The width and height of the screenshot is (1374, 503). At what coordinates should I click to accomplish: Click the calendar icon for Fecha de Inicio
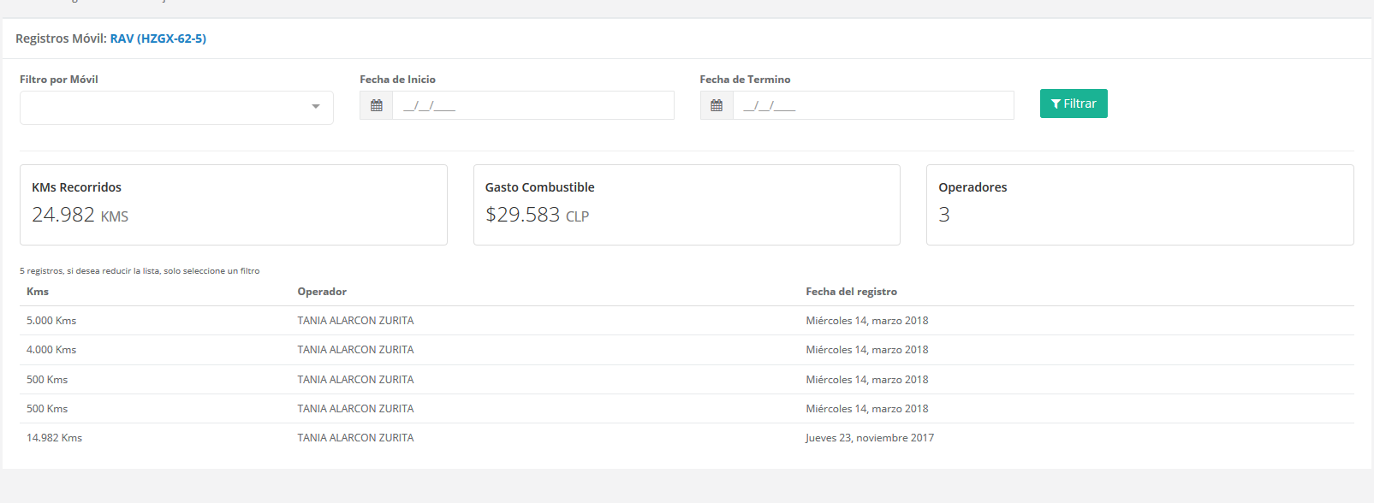[x=376, y=105]
